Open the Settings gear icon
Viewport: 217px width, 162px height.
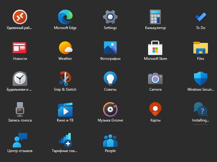110,17
